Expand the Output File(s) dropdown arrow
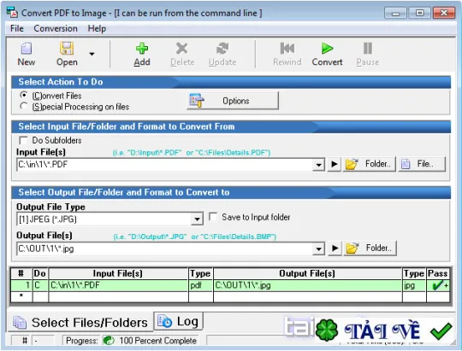This screenshot has width=462, height=351. [x=318, y=249]
